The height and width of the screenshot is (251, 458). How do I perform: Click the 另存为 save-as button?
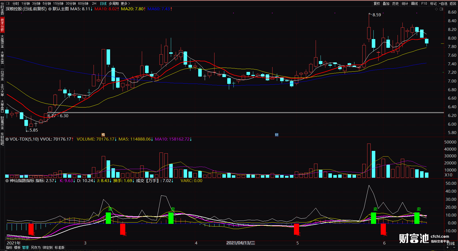[x=36, y=247]
